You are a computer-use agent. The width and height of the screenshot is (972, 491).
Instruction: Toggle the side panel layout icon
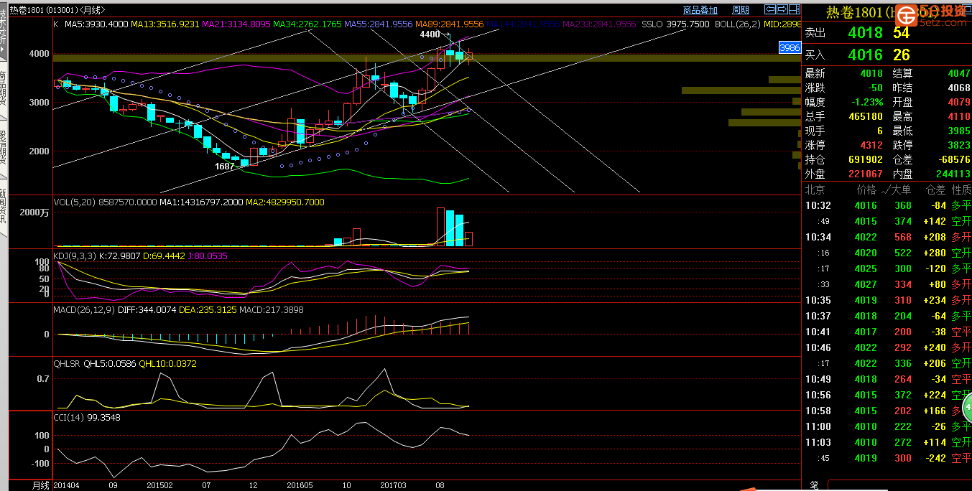[x=794, y=9]
